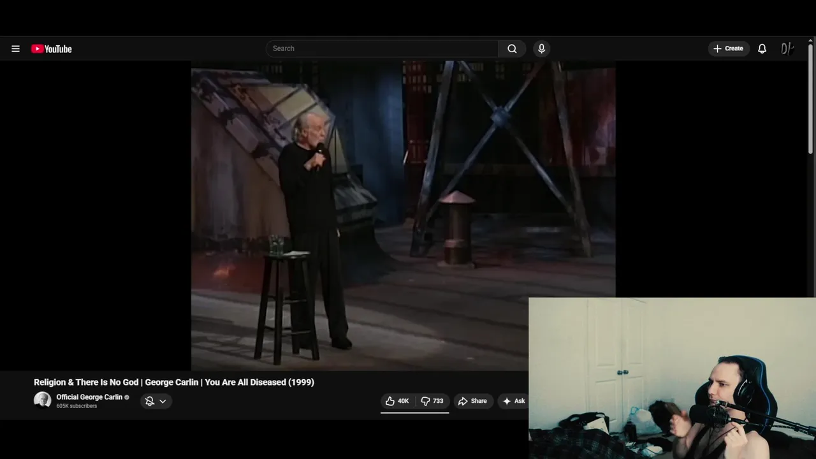Click the 605K subscribers text

[x=76, y=406]
